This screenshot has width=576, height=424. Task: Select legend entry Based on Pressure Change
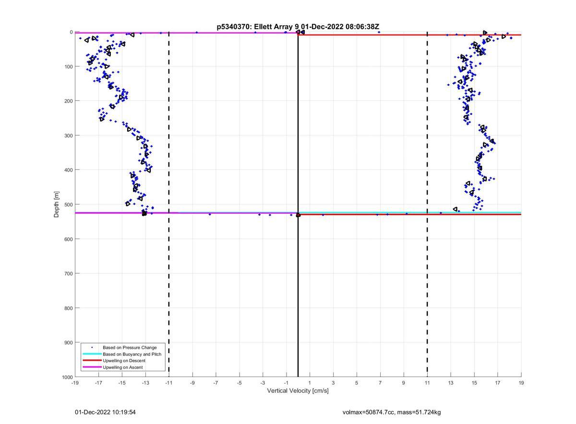pos(130,347)
